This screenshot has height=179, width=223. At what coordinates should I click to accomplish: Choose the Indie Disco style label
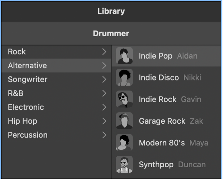click(x=159, y=77)
